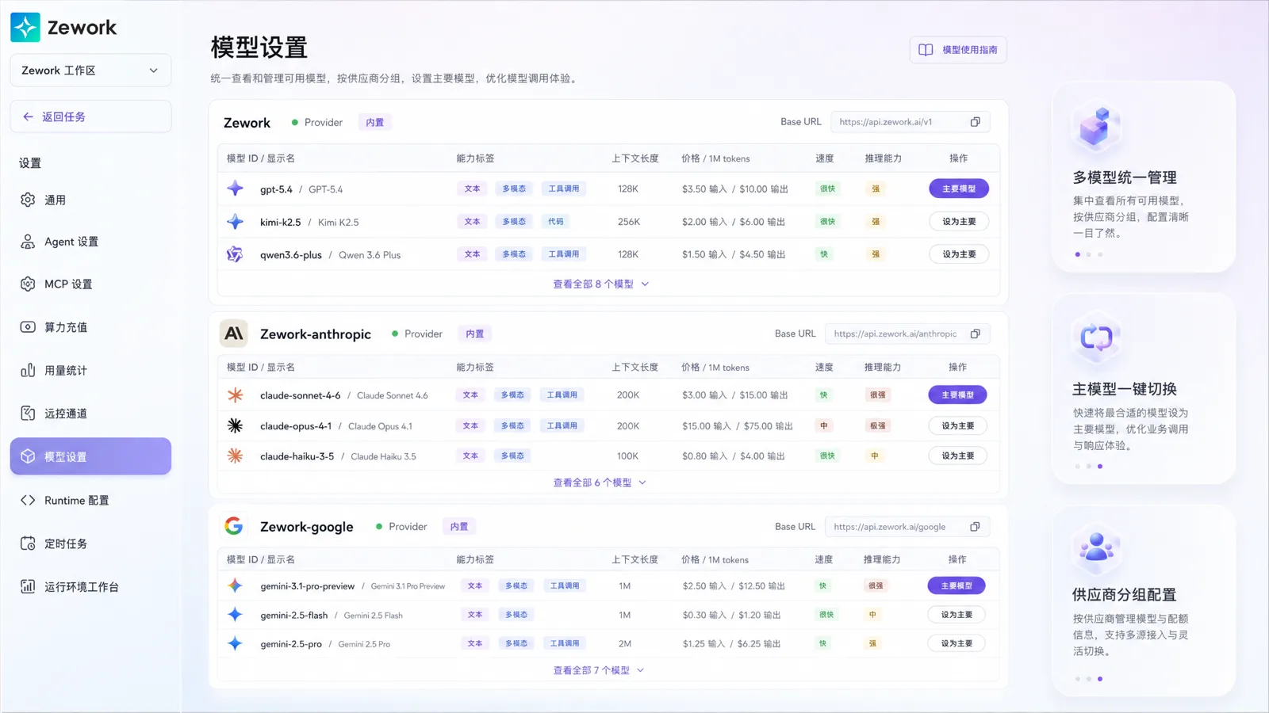Open the 供应商分组配置 feature card
The height and width of the screenshot is (713, 1269).
1144,601
